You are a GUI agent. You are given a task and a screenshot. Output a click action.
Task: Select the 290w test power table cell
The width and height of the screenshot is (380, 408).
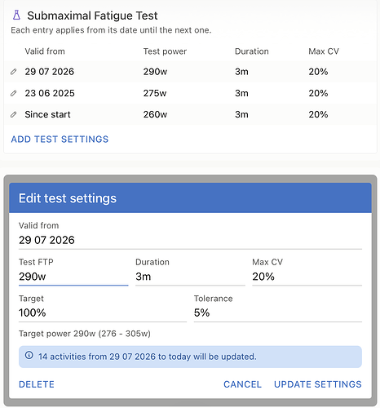pos(155,72)
